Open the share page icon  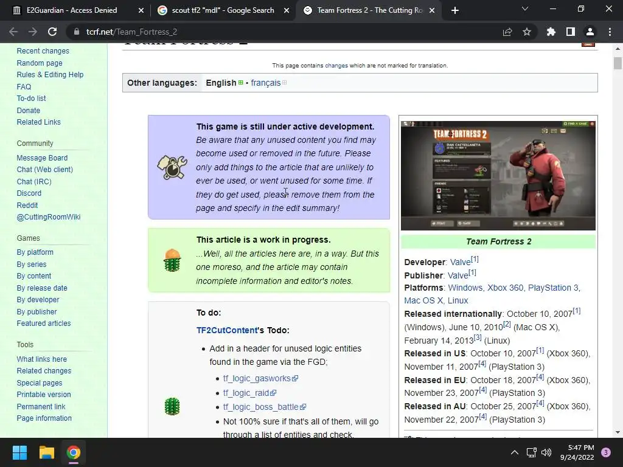[507, 32]
